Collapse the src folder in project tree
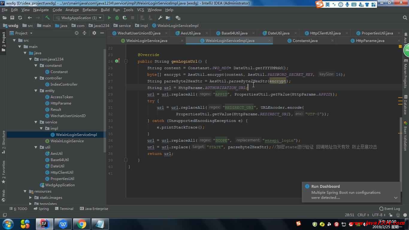409x230 pixels. coord(14,40)
